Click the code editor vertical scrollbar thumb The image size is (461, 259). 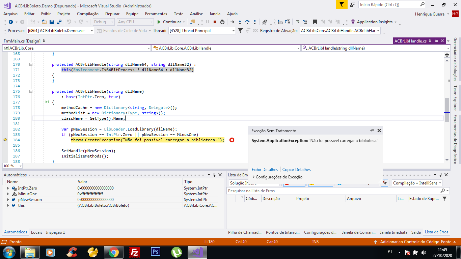click(x=447, y=110)
